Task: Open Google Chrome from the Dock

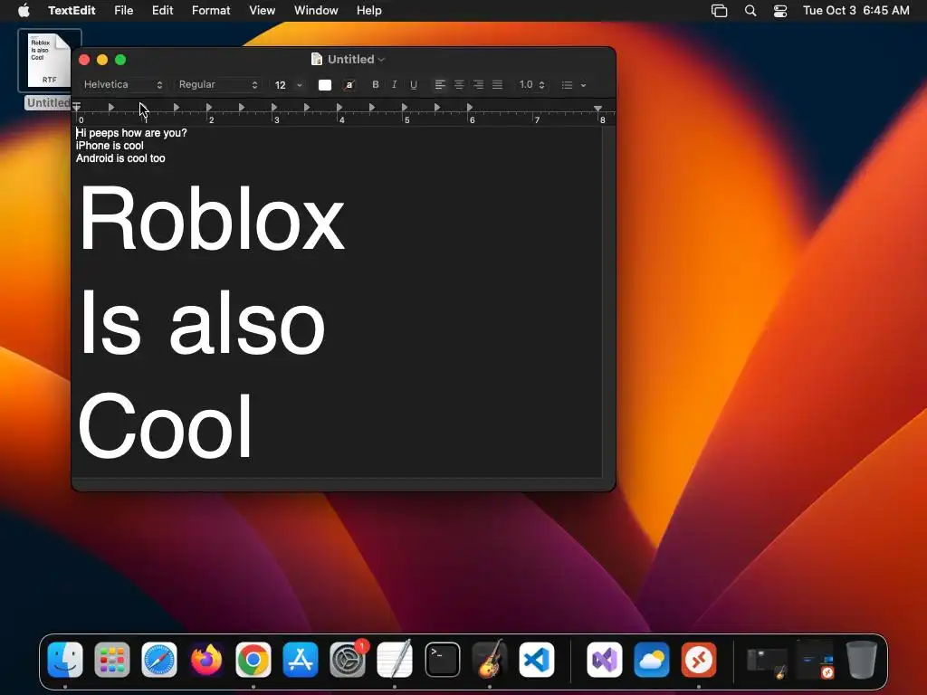Action: click(x=253, y=660)
